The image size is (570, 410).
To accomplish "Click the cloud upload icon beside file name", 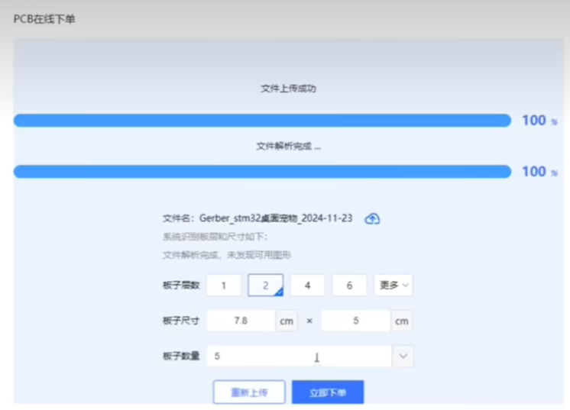I will click(372, 218).
